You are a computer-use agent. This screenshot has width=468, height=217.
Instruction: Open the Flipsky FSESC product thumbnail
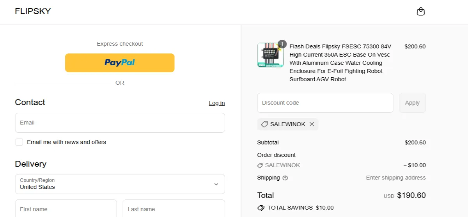tap(270, 55)
